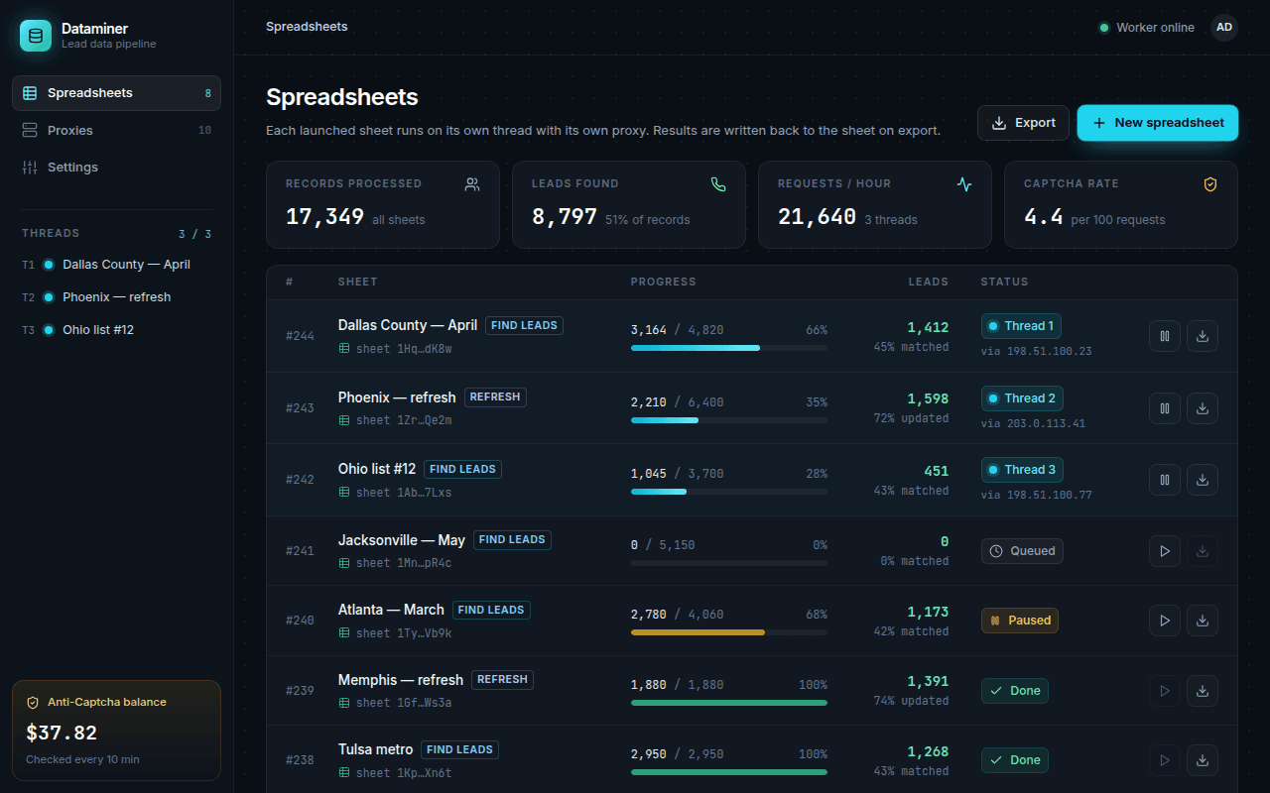Click sheet ID 1Mn…pR4c link
Viewport: 1270px width, 793px height.
(395, 563)
